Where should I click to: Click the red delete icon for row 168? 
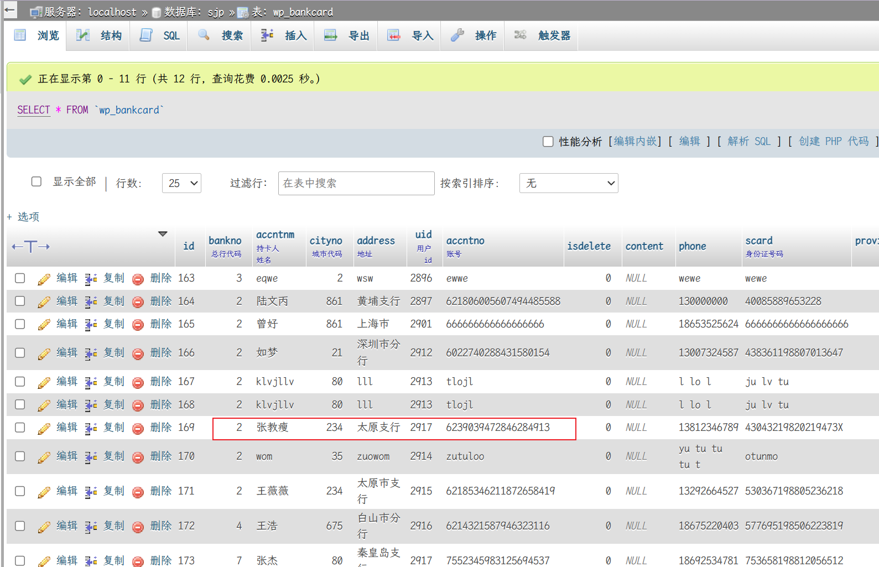[138, 405]
